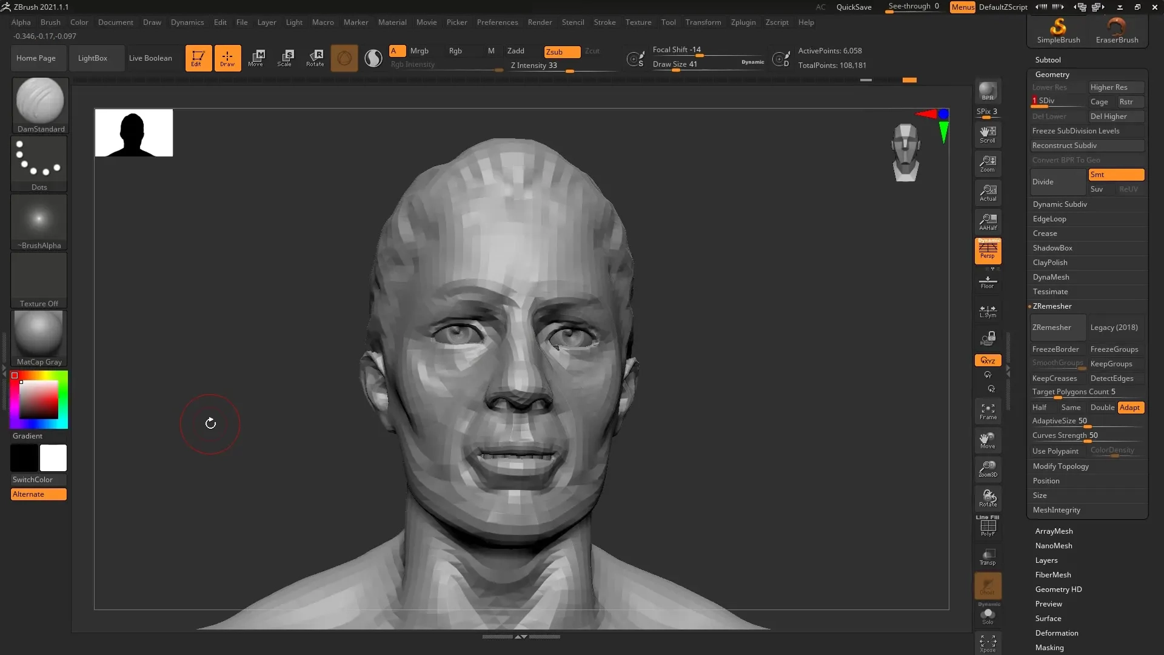Image resolution: width=1164 pixels, height=655 pixels.
Task: Enable Solo mode icon
Action: [988, 616]
